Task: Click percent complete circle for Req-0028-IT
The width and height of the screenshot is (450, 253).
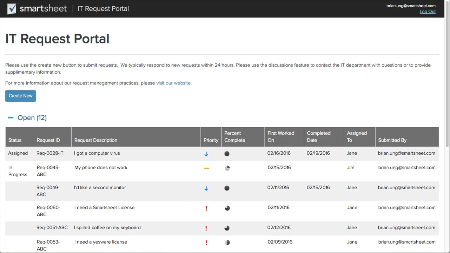Action: coord(227,153)
